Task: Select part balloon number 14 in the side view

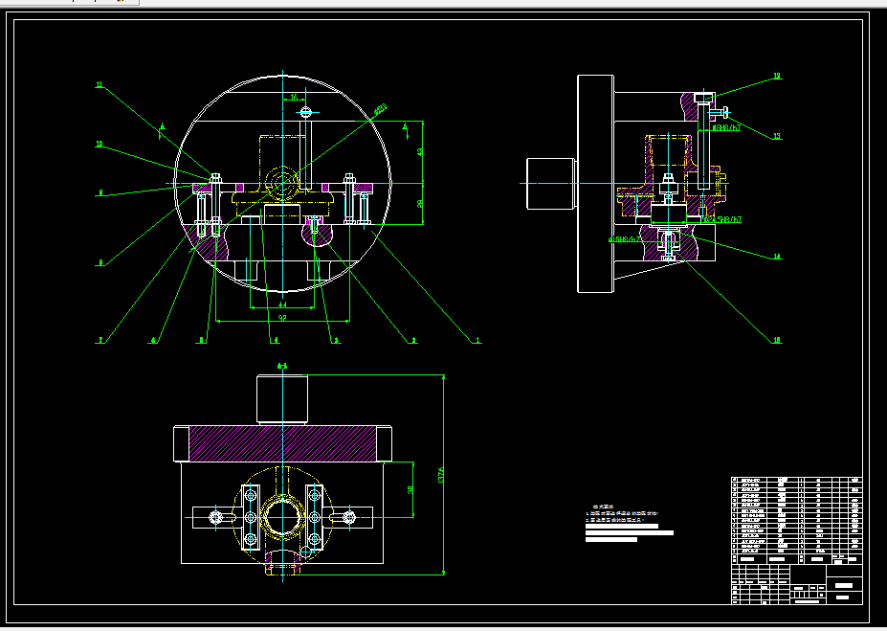Action: pos(777,257)
